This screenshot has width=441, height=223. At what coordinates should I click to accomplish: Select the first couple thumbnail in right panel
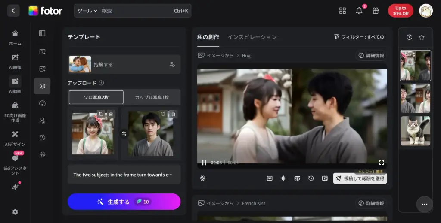click(x=416, y=66)
